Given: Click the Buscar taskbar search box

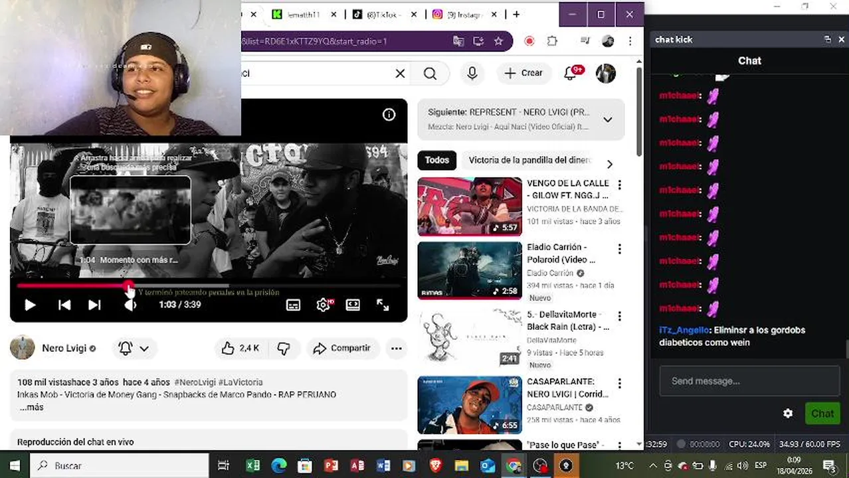Looking at the screenshot, I should tap(120, 465).
